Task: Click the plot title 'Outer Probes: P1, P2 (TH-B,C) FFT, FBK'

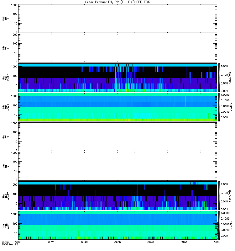Action: coord(118,2)
